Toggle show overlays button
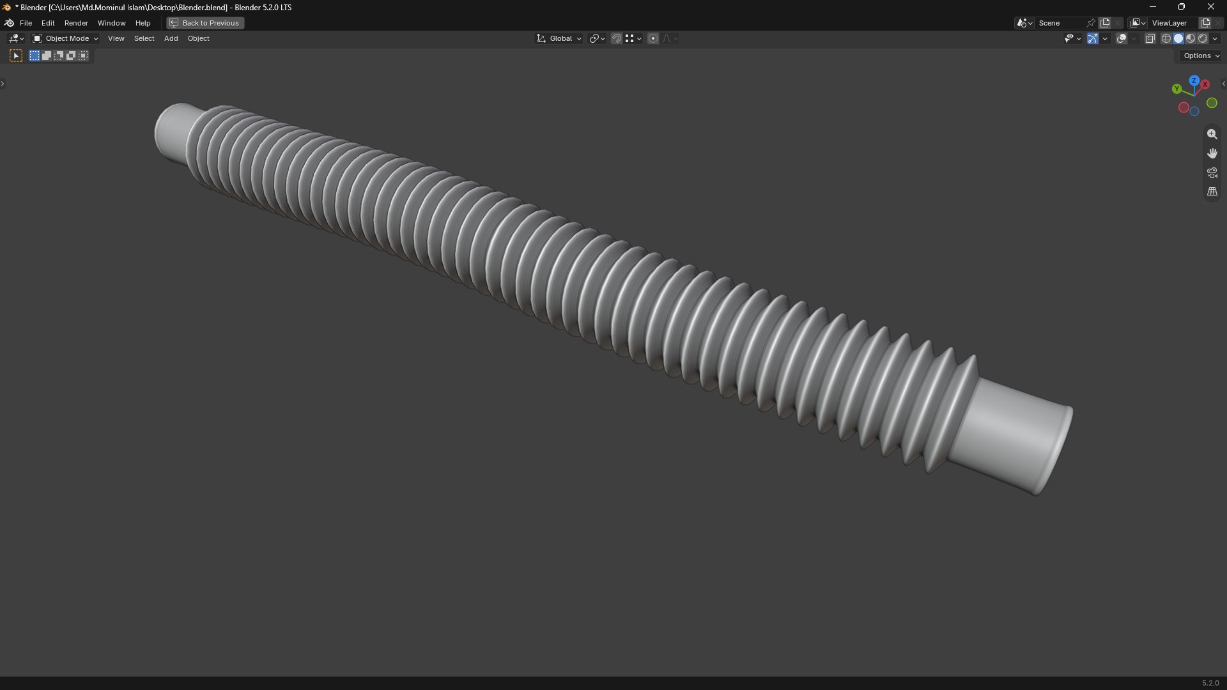Viewport: 1227px width, 690px height. click(x=1122, y=39)
